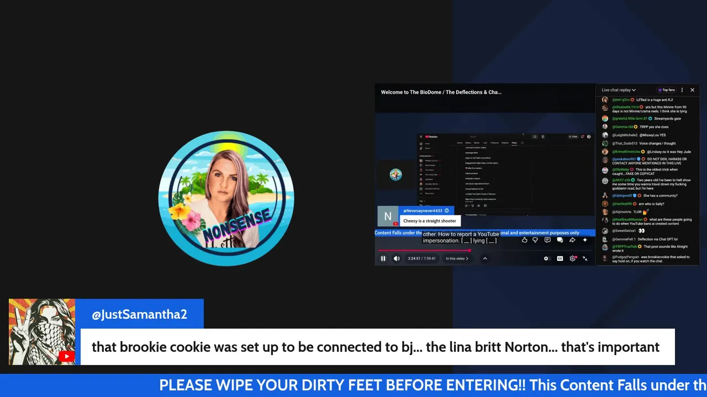Open the sparkle Ask icon in the player
707x397 pixels.
[585, 240]
